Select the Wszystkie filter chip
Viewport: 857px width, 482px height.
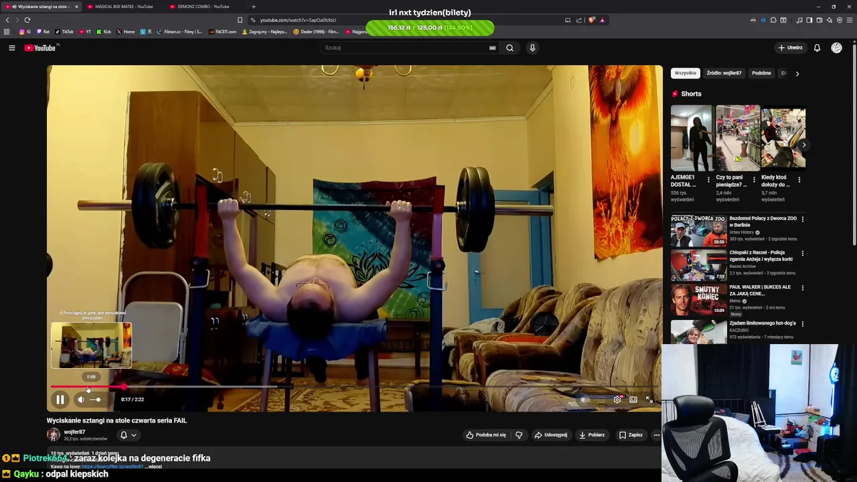point(686,73)
